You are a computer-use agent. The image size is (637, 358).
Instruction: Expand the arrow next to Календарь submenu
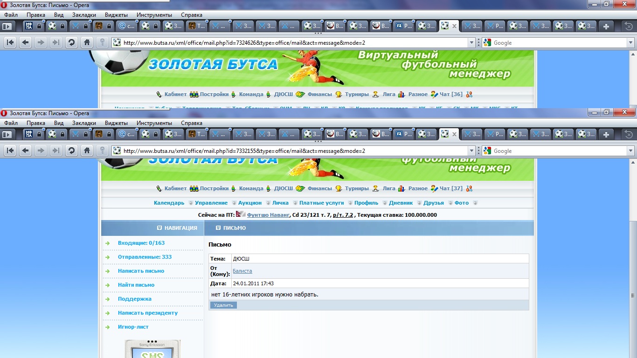click(190, 203)
